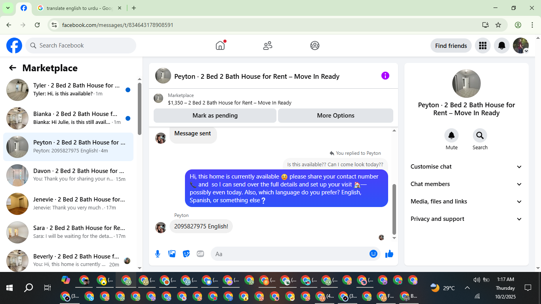The height and width of the screenshot is (304, 541).
Task: Open Chrome profile icon in toolbar
Action: coord(518,25)
